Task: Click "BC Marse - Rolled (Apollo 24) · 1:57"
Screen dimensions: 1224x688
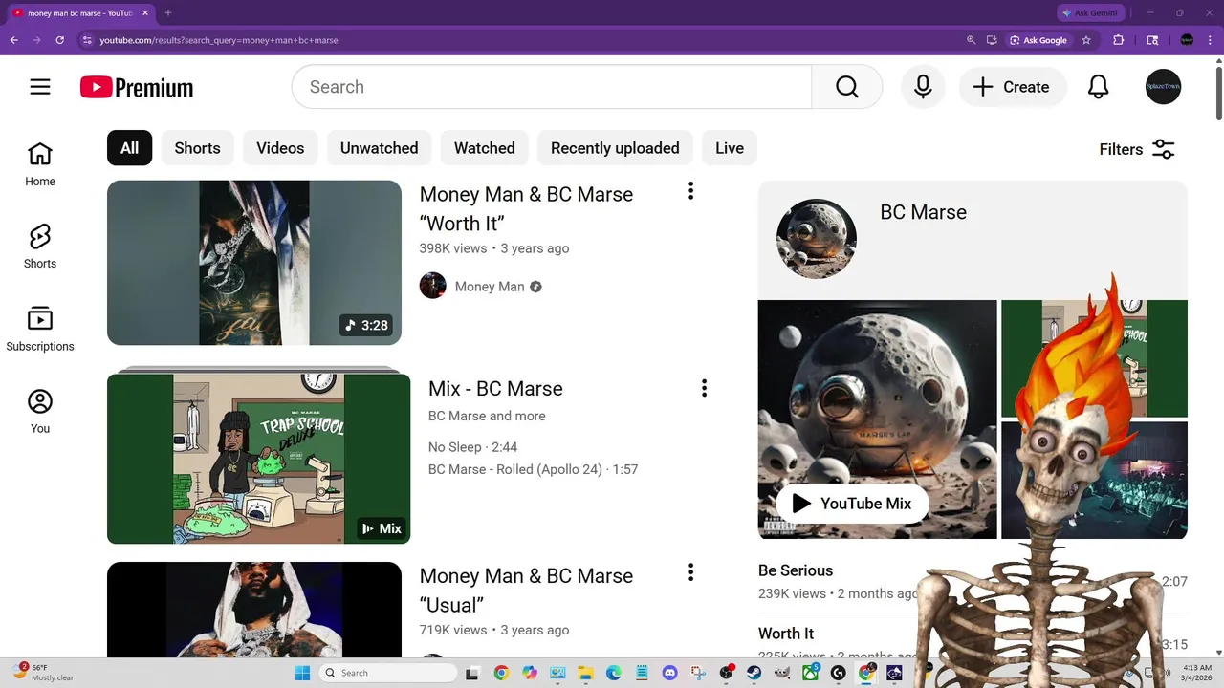Action: click(x=533, y=469)
